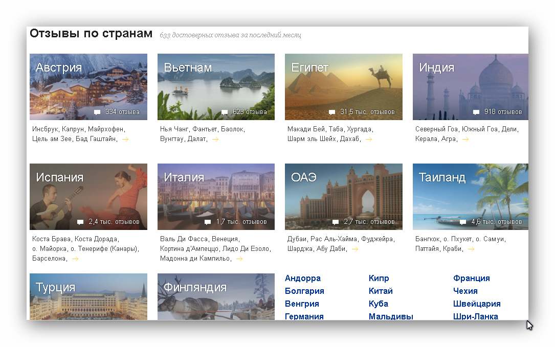Click the comment icon on Испания card
This screenshot has width=555, height=347.
pyautogui.click(x=80, y=222)
